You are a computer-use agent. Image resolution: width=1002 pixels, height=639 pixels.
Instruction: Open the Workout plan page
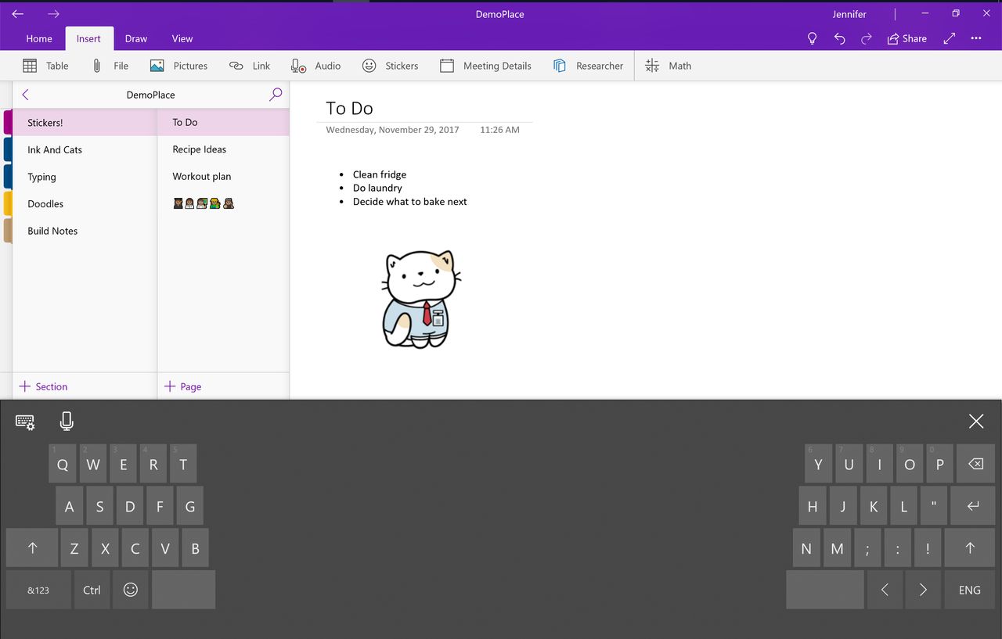[x=224, y=176]
